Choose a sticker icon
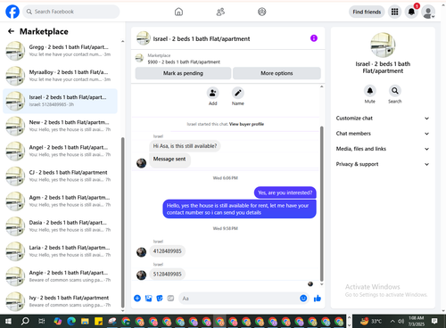446x328 pixels. tap(160, 299)
